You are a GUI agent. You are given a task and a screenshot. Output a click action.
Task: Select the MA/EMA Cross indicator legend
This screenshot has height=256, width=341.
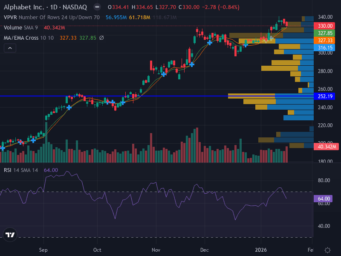[x=29, y=38]
